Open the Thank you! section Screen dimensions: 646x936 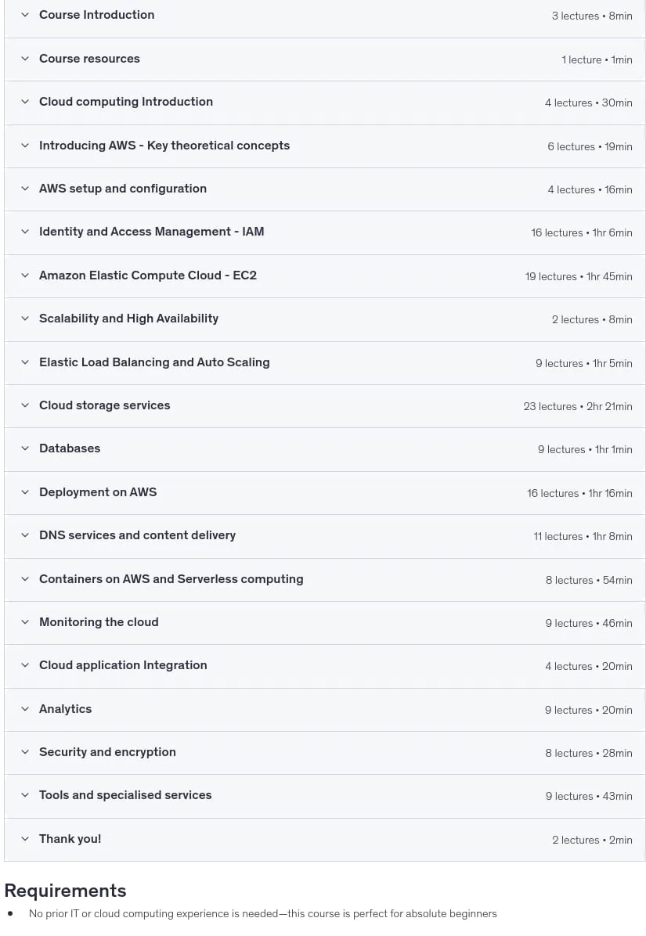click(x=325, y=839)
